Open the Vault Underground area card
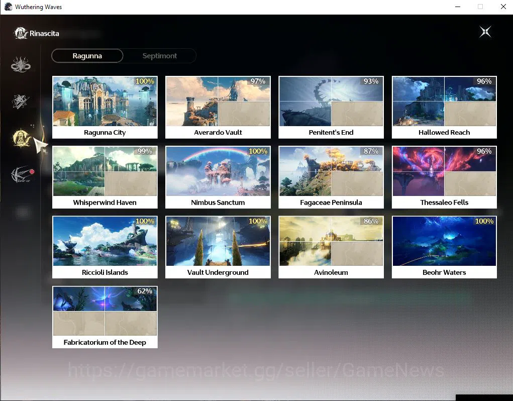513x401 pixels. pyautogui.click(x=218, y=247)
